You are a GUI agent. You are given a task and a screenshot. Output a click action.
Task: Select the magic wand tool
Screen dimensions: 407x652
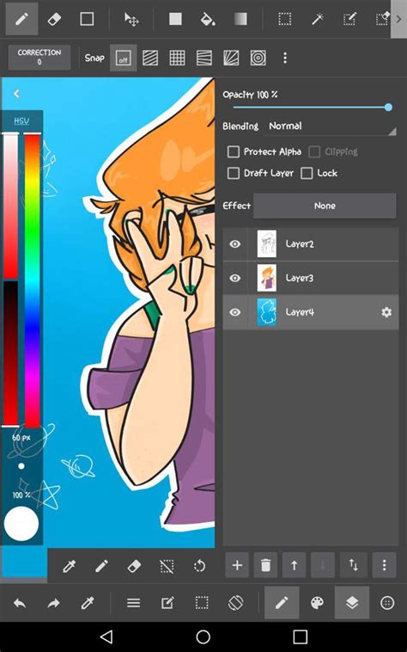click(x=318, y=19)
